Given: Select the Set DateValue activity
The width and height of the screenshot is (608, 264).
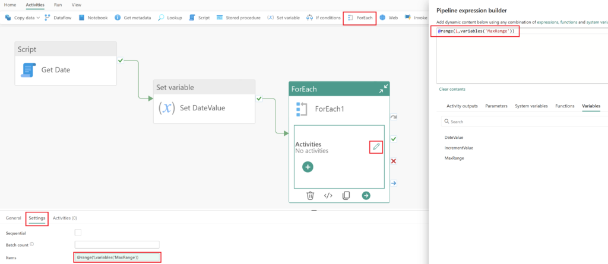Looking at the screenshot, I should tap(204, 101).
